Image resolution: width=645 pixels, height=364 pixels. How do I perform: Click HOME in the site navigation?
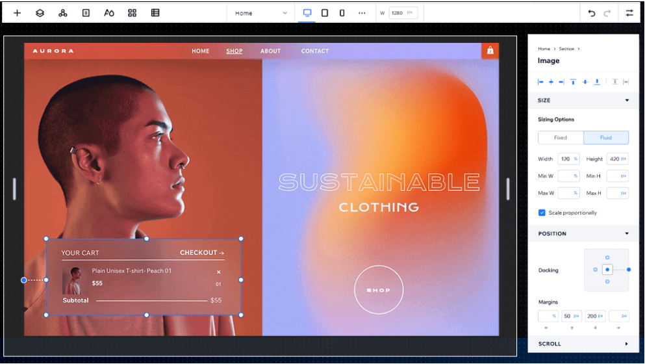200,51
